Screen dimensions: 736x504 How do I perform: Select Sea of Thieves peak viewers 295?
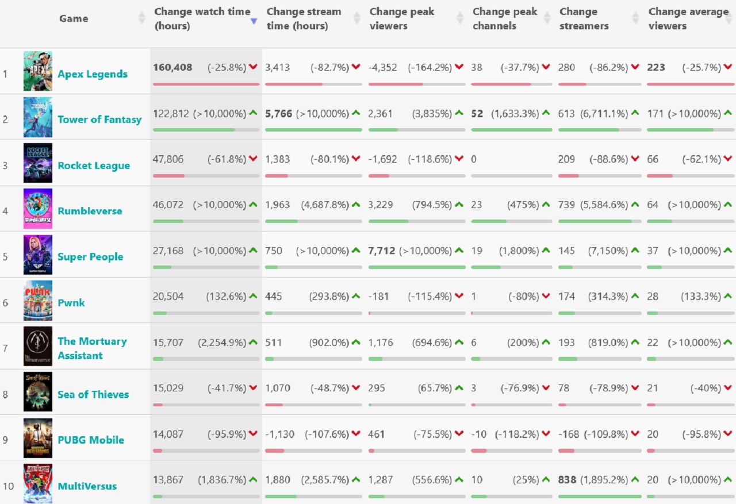click(377, 388)
